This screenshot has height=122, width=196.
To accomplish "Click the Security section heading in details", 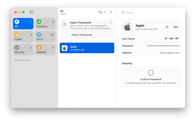I will point(127,63).
